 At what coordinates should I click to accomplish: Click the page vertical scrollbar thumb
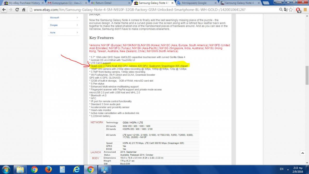(x=307, y=75)
